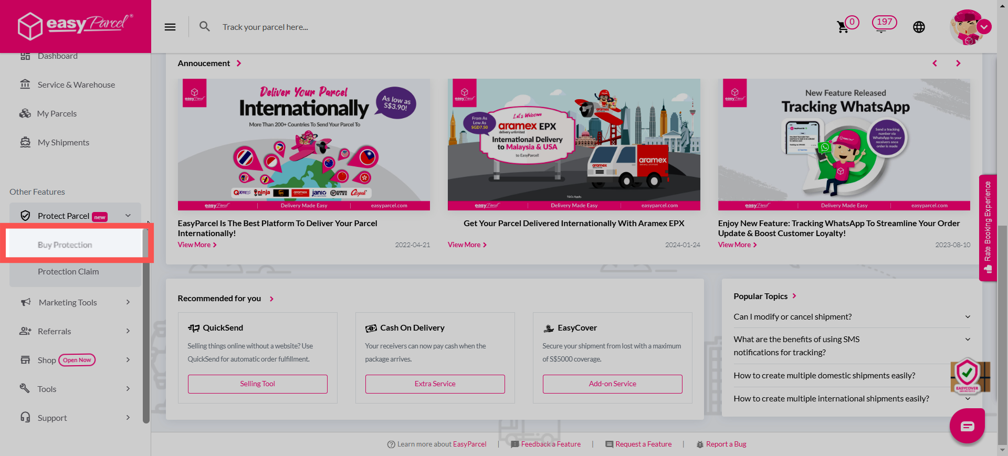Click the EasyCover card icon
The image size is (1008, 456).
pos(549,328)
